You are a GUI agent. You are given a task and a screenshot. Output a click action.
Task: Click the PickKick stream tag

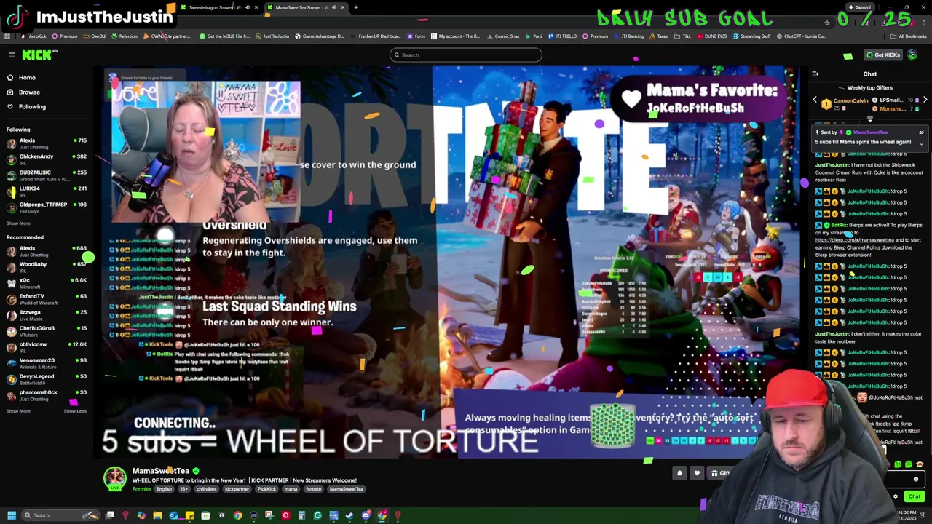click(266, 489)
